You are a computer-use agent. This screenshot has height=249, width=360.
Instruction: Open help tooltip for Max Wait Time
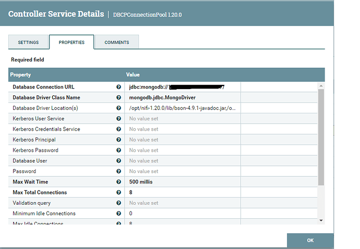click(x=119, y=182)
